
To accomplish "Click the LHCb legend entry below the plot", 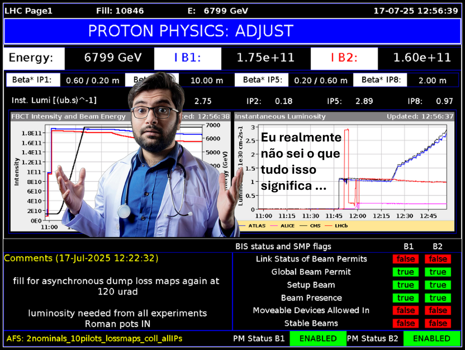I will point(339,226).
